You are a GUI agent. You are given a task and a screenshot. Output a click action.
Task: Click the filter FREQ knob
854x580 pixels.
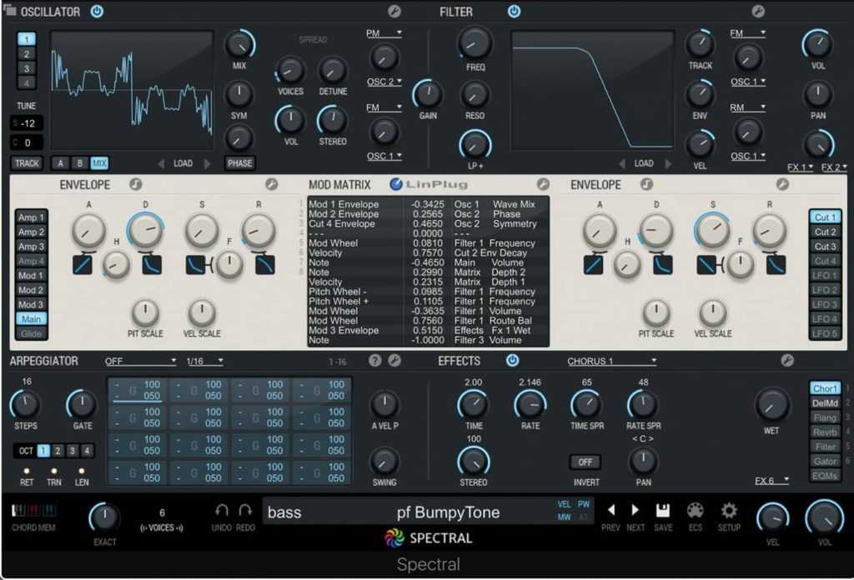click(x=475, y=42)
